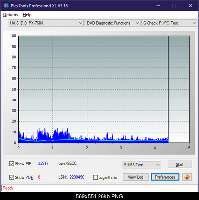Screen dimensions: 199x200
Task: Minimize the PlexTools window
Action: [x=158, y=6]
